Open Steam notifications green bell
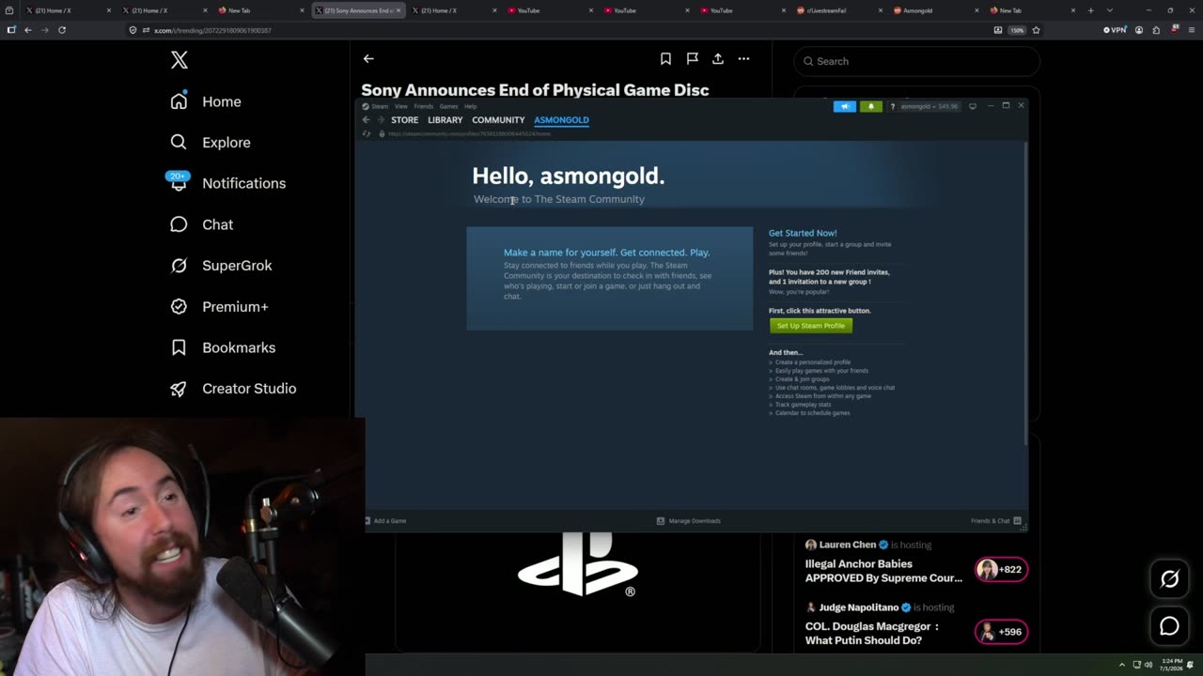1203x676 pixels. 870,106
